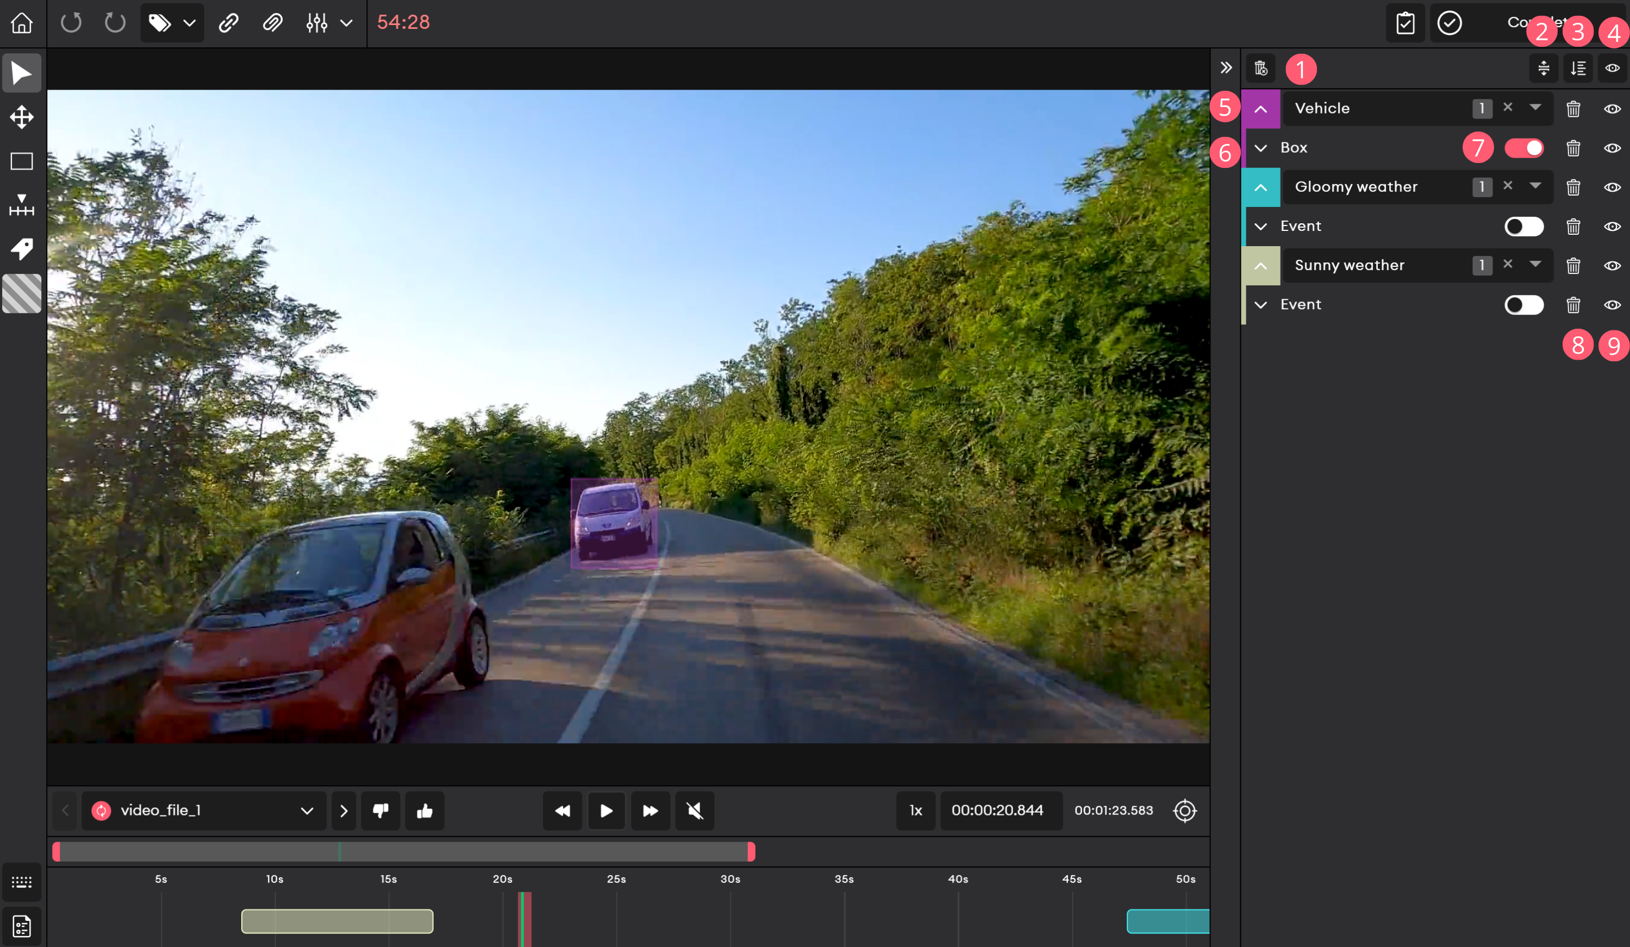Collapse the Sunny weather group
Image resolution: width=1630 pixels, height=947 pixels.
(1260, 266)
